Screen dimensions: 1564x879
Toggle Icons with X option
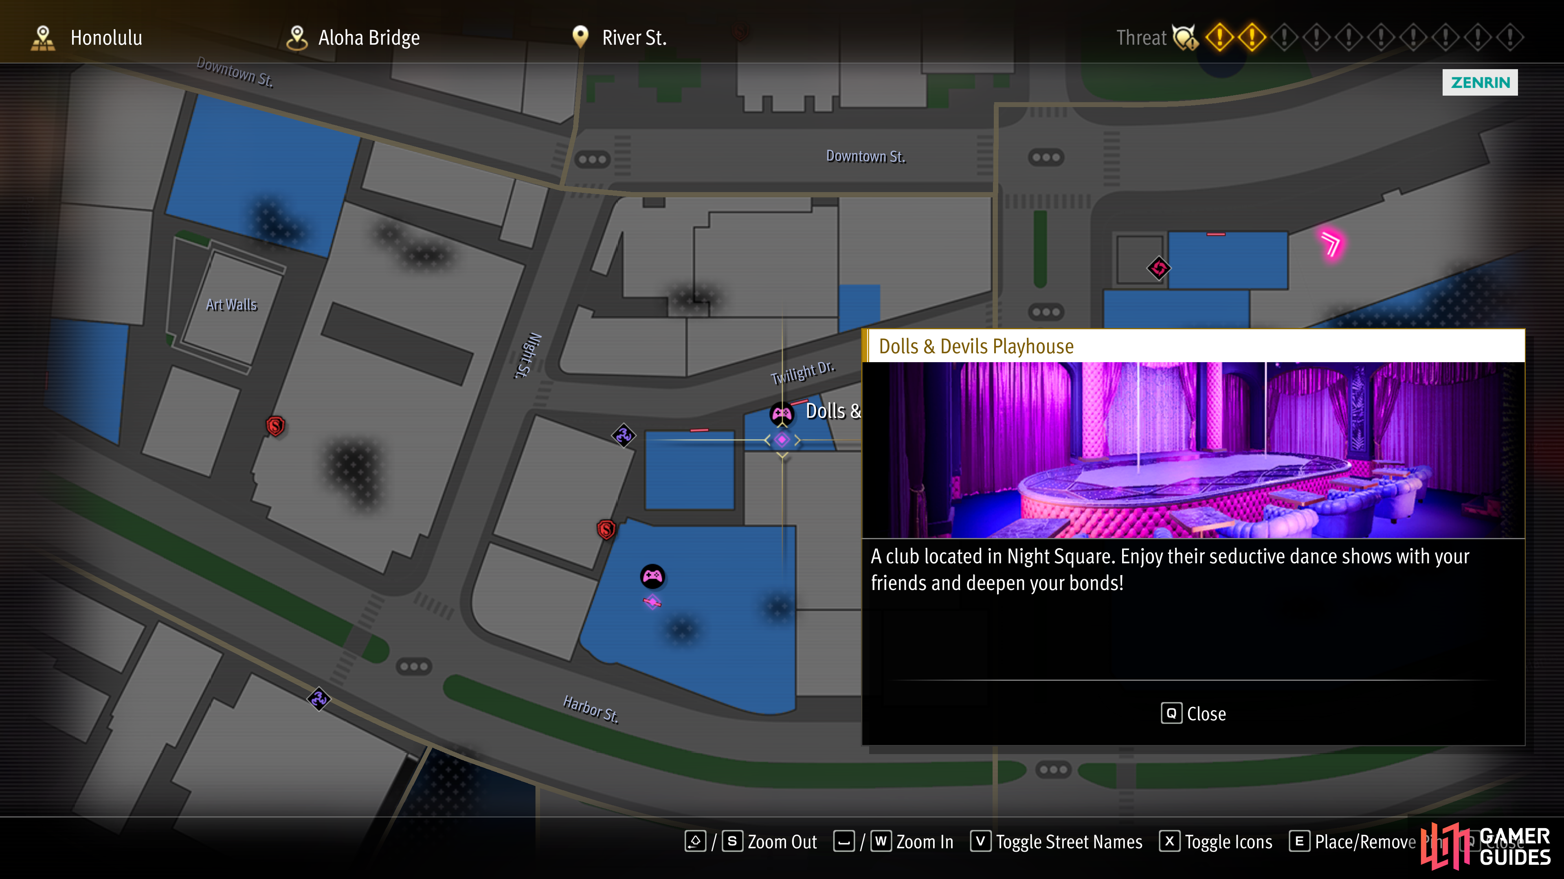(1216, 842)
